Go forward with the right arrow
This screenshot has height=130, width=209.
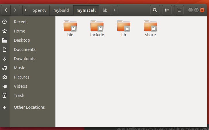point(15,10)
